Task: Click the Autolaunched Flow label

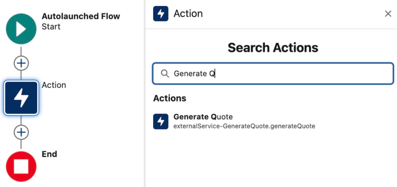Action: click(x=81, y=17)
